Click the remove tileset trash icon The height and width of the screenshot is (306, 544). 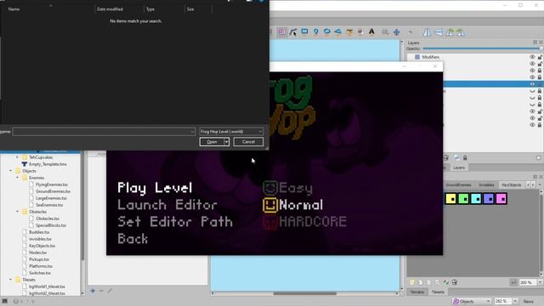(455, 282)
